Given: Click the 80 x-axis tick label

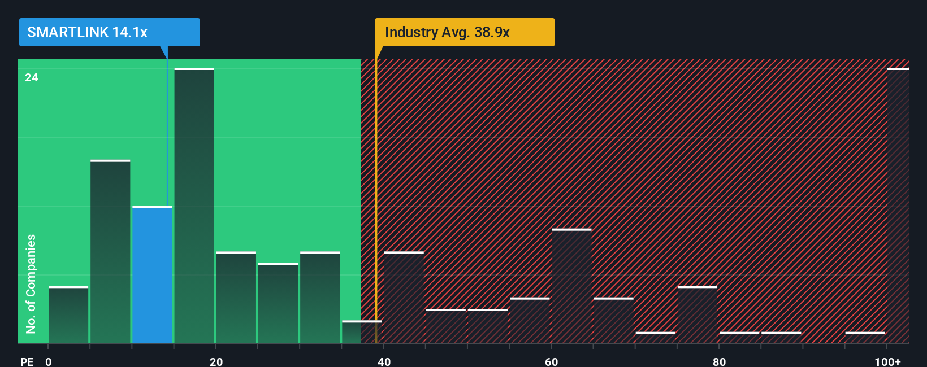Looking at the screenshot, I should coord(719,361).
